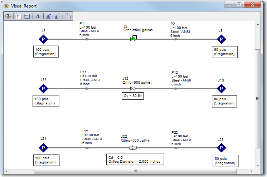Click the Visual Report control eye icon
Image resolution: width=267 pixels, height=177 pixels.
coord(8,16)
